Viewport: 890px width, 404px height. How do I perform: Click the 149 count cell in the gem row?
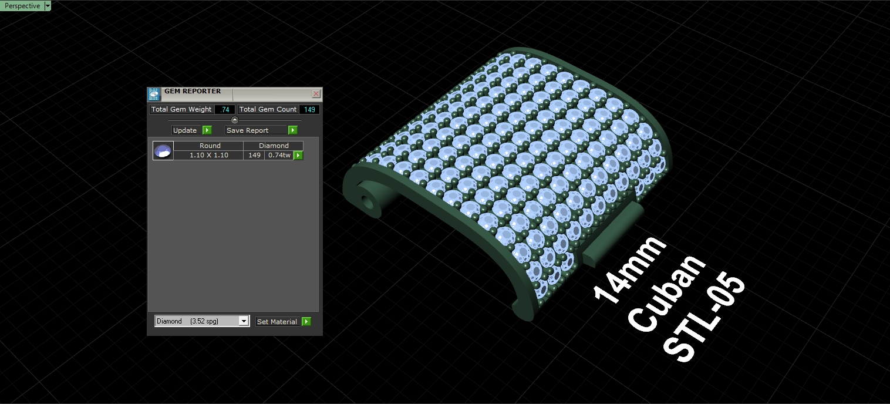click(x=254, y=155)
